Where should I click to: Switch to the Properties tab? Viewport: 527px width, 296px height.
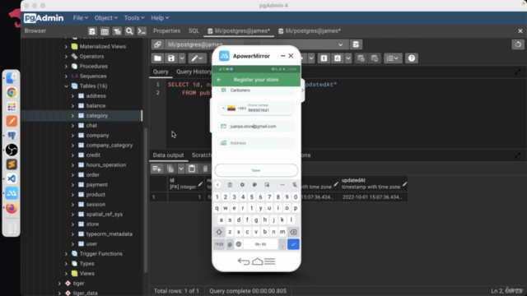coord(166,31)
